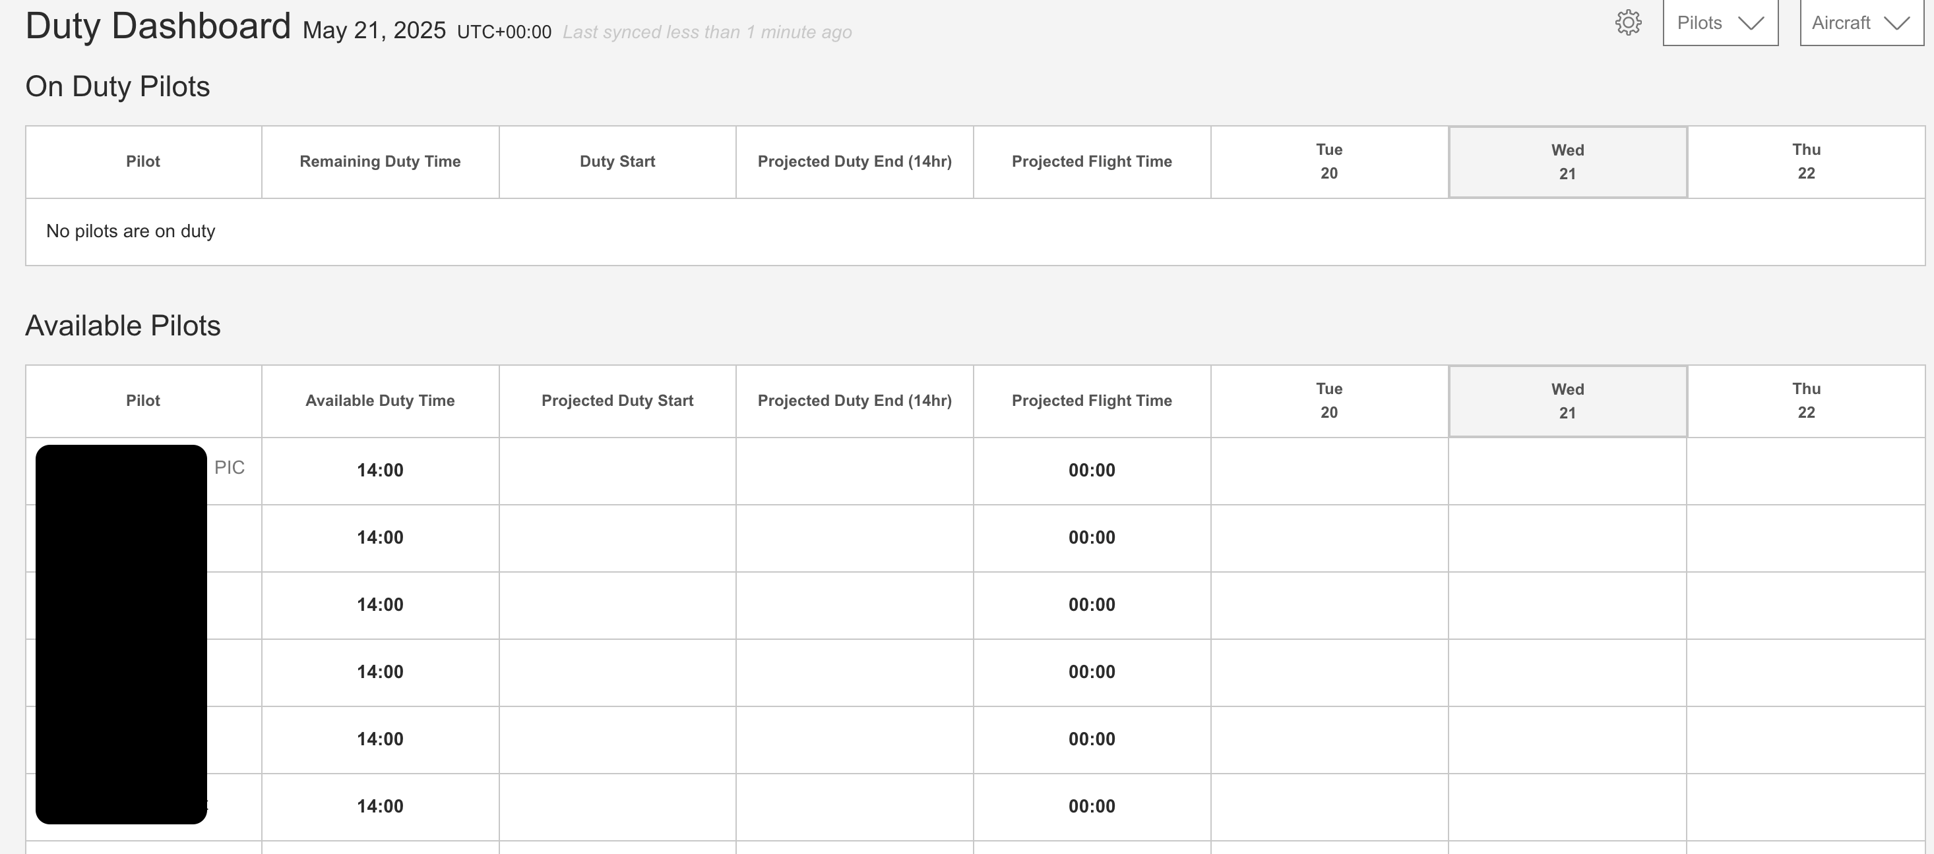Click Projected Flight Time header in On Duty Pilots
Image resolution: width=1934 pixels, height=854 pixels.
(1092, 161)
